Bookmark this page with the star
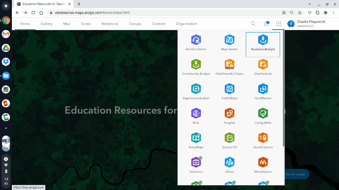The width and height of the screenshot is (339, 190). 300,13
